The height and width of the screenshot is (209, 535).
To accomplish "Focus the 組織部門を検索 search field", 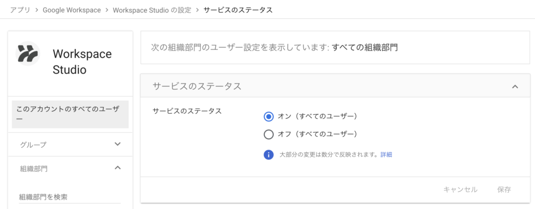I will tap(69, 196).
